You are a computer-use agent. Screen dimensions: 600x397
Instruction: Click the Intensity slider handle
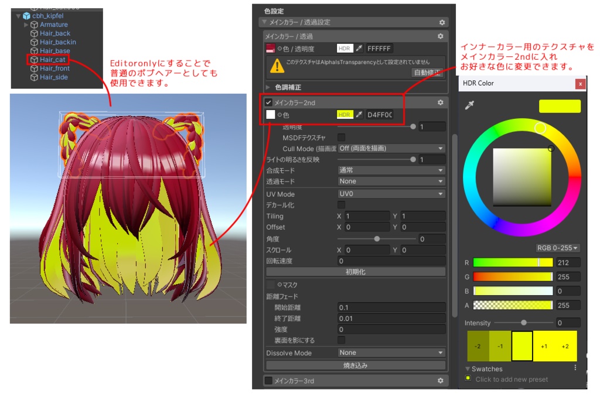coord(524,323)
